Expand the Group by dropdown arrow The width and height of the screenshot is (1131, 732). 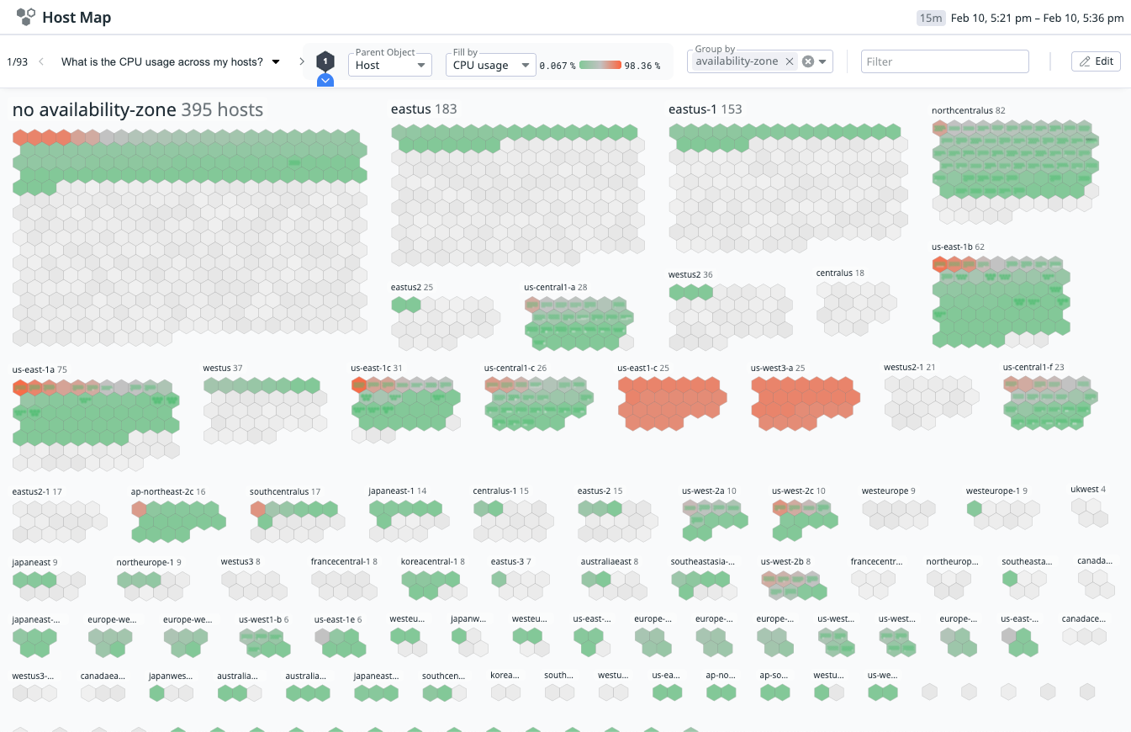click(x=823, y=61)
